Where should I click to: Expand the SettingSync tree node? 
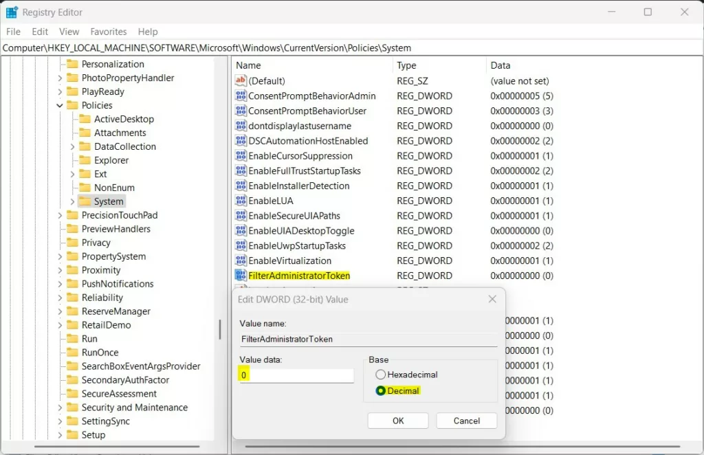(x=60, y=421)
